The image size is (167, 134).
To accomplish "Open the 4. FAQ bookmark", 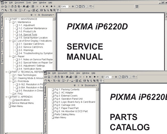I will (19, 94).
